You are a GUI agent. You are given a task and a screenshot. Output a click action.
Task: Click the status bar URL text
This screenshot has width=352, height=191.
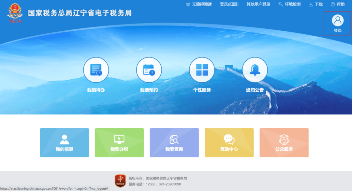coord(54,188)
